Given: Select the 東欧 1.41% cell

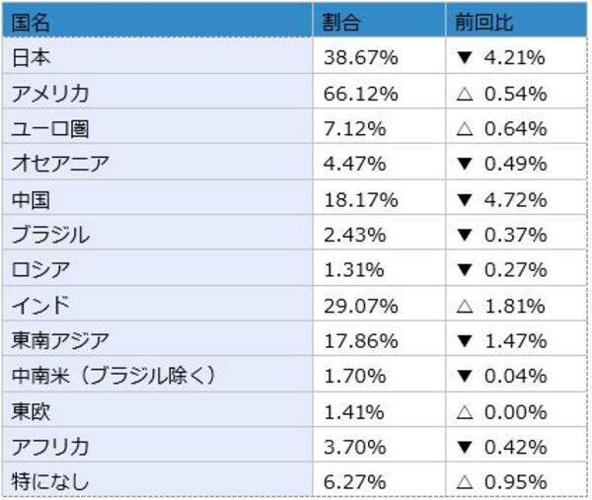Looking at the screenshot, I should tap(356, 412).
